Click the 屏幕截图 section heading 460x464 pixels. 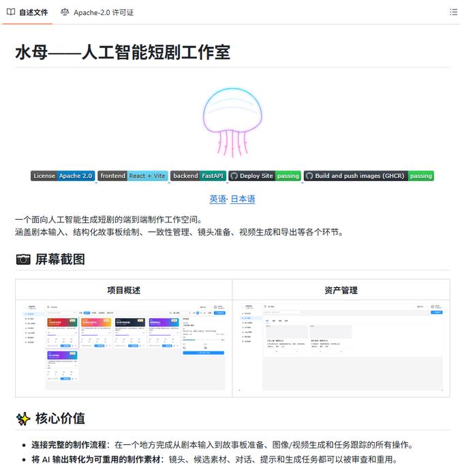tap(60, 259)
